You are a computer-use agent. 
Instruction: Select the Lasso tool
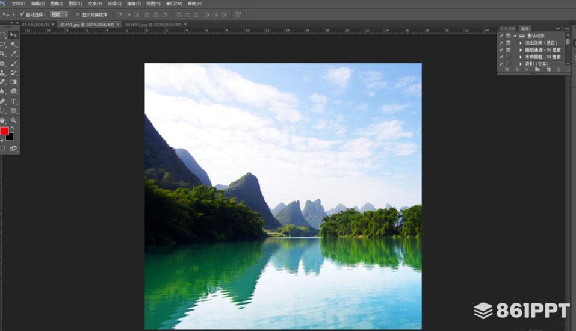tap(3, 44)
